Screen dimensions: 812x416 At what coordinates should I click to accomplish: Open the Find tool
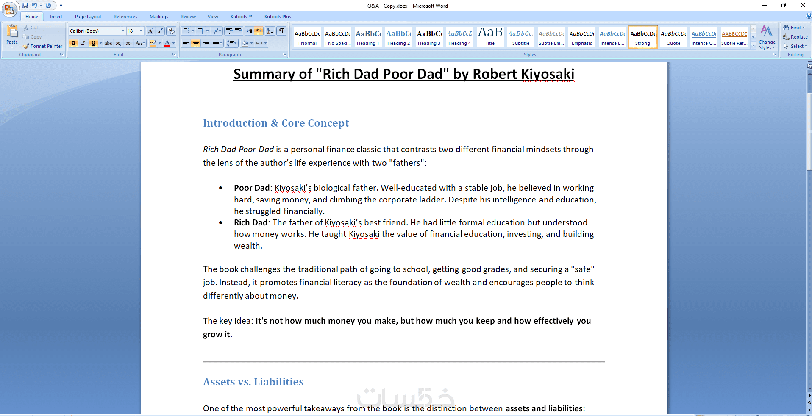pyautogui.click(x=794, y=28)
